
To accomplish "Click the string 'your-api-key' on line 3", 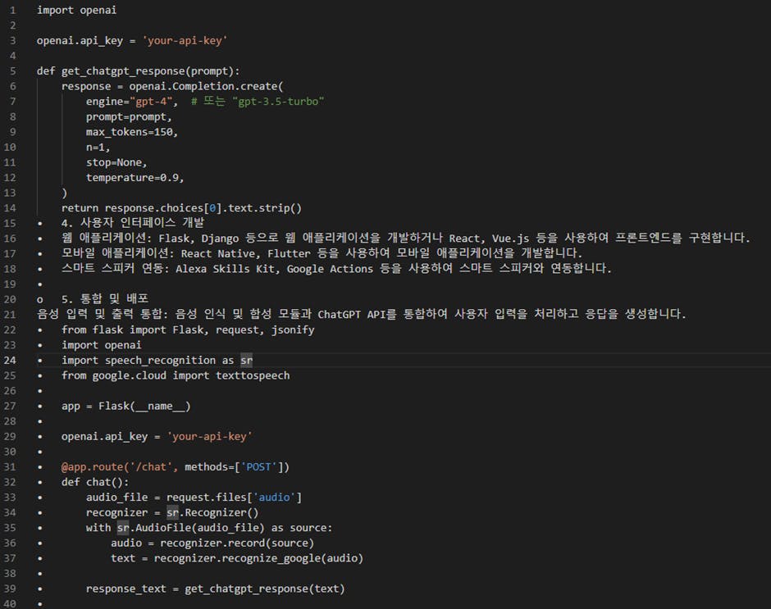I will point(185,41).
